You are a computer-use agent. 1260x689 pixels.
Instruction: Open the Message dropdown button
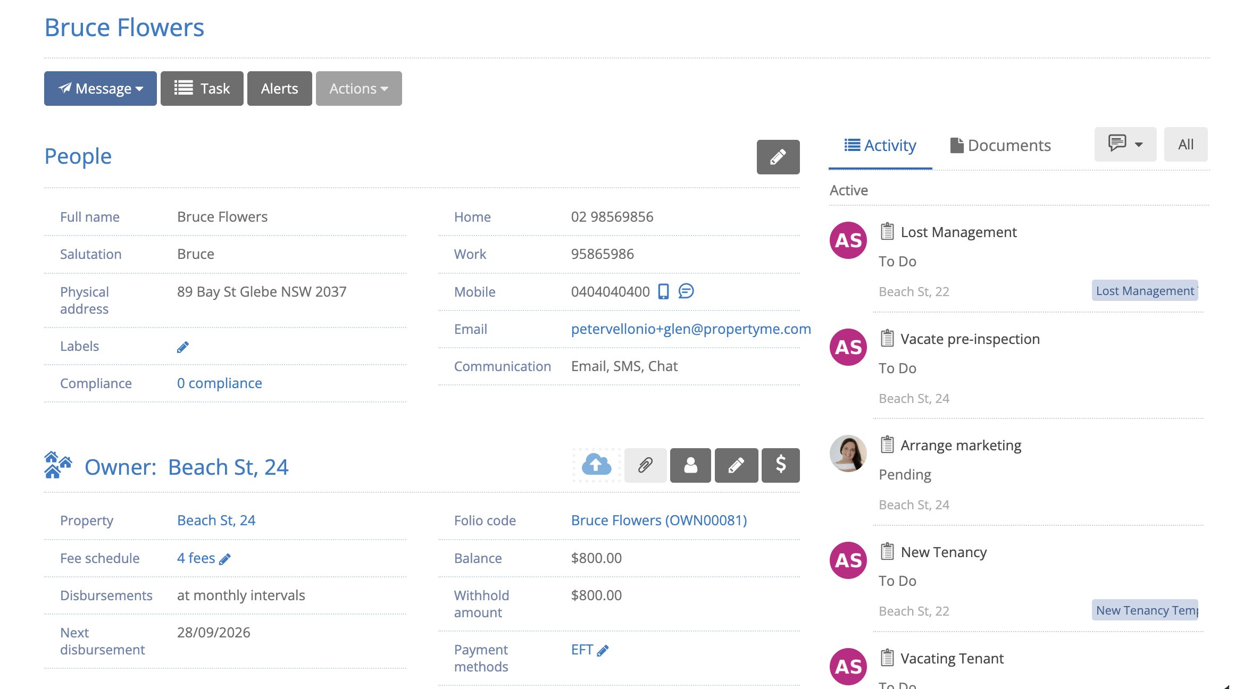pyautogui.click(x=101, y=88)
